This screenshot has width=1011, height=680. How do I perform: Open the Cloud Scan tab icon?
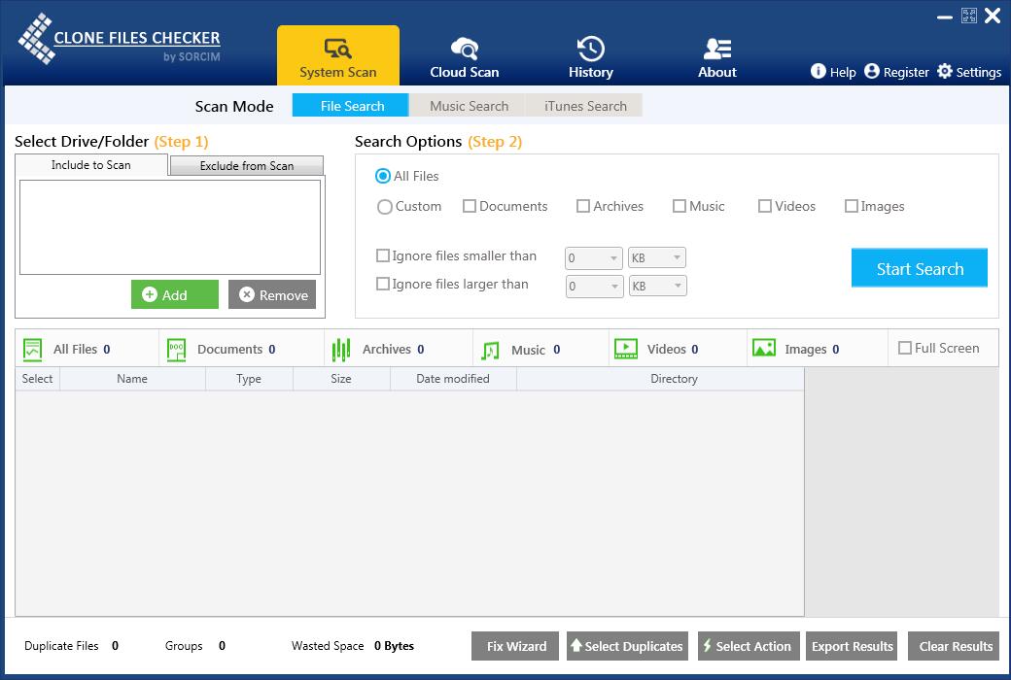465,49
